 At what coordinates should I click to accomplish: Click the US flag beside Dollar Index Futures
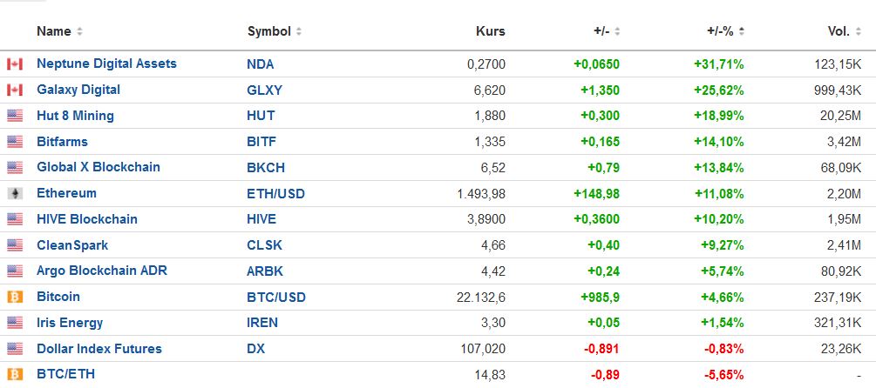tap(14, 349)
